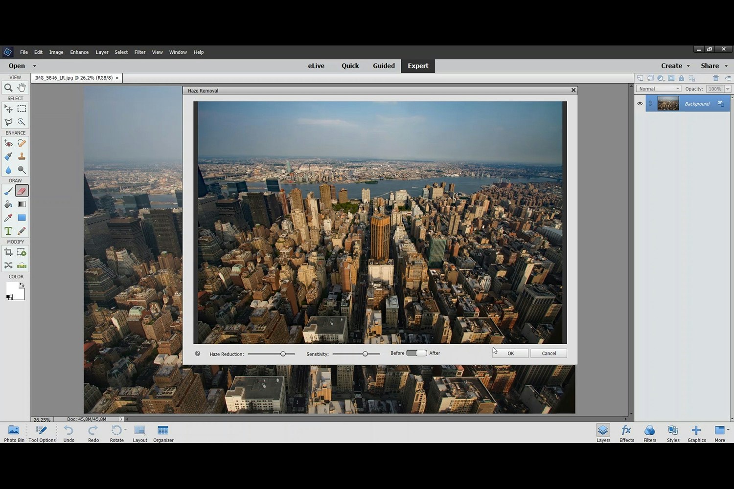Screen dimensions: 734x489
Task: Toggle the Before/After preview switch
Action: click(x=416, y=353)
